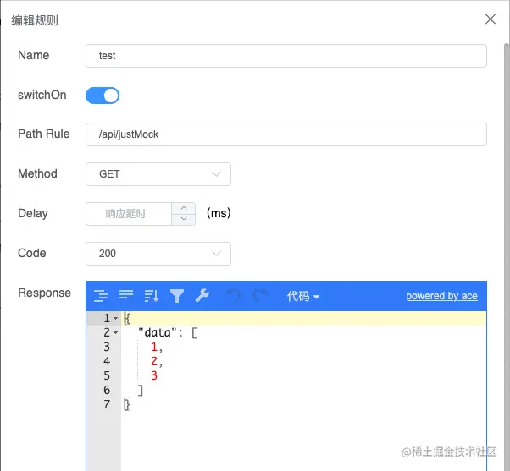
Task: Click the value 2 on editor line 4
Action: tap(154, 361)
